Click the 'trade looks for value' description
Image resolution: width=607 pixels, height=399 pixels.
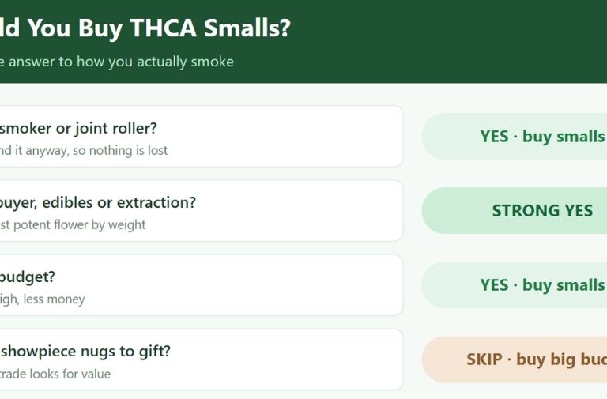pyautogui.click(x=55, y=374)
